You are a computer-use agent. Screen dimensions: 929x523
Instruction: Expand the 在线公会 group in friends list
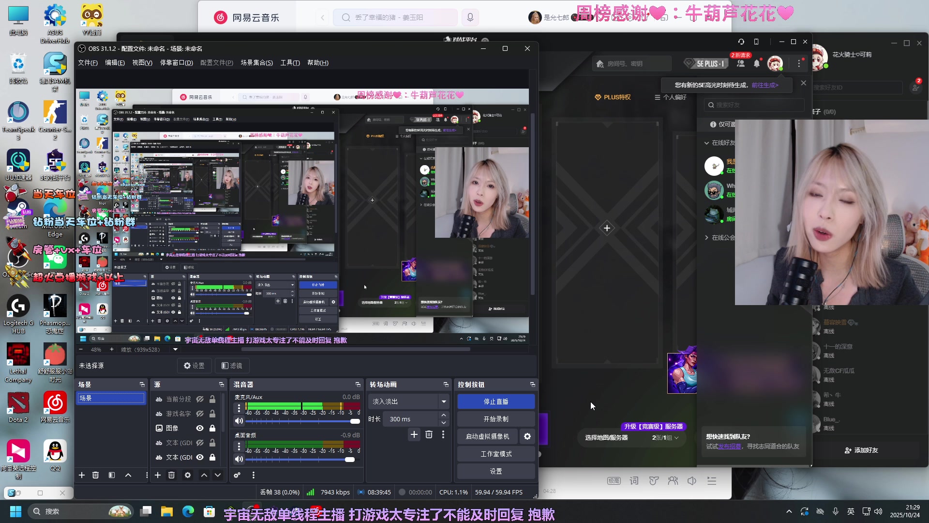pyautogui.click(x=707, y=237)
